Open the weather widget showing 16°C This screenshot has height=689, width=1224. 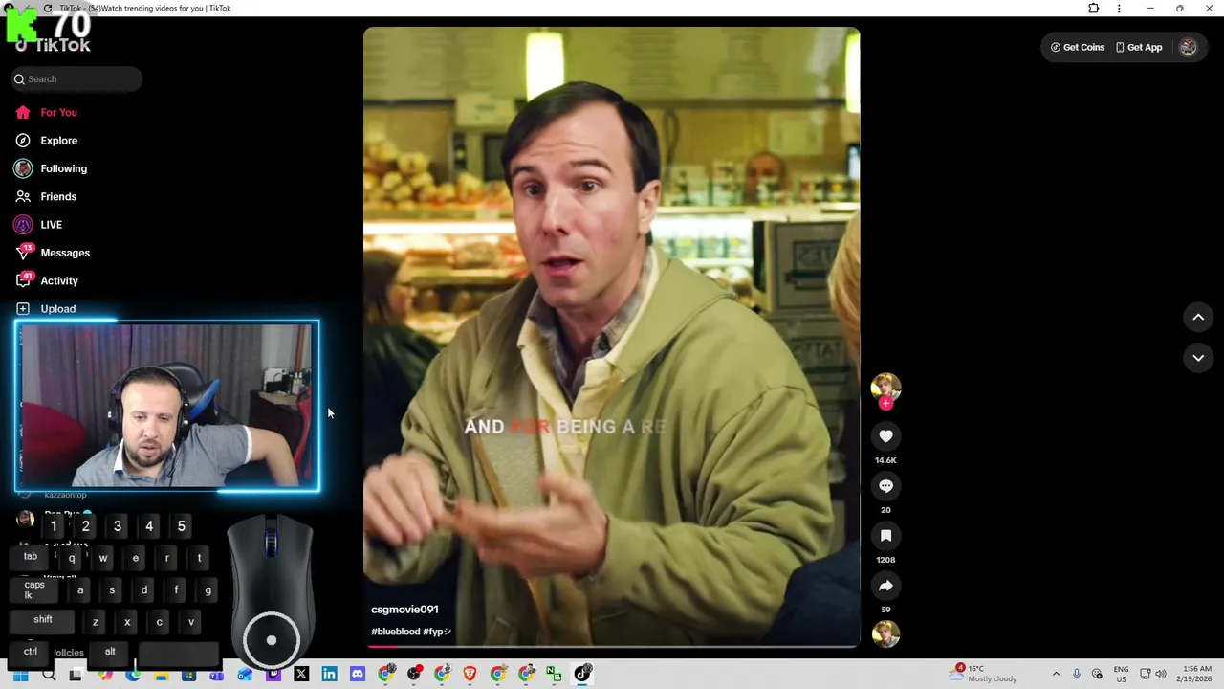click(984, 674)
